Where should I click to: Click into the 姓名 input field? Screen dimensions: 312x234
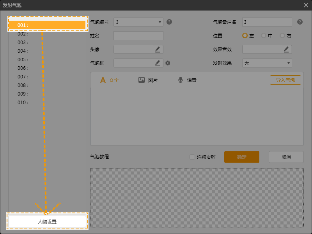click(138, 35)
